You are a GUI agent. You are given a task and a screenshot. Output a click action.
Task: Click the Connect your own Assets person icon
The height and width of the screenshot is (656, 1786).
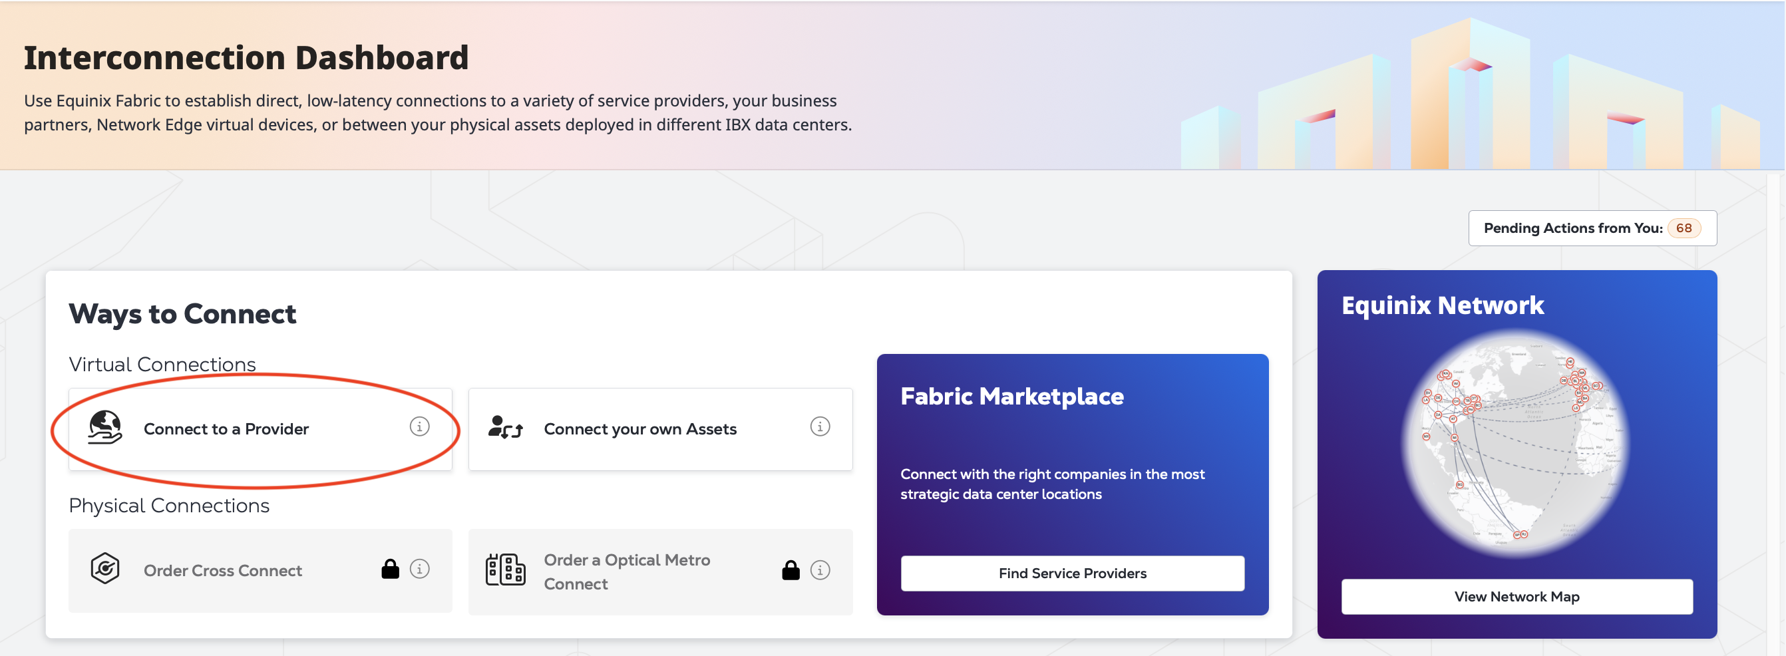tap(505, 427)
